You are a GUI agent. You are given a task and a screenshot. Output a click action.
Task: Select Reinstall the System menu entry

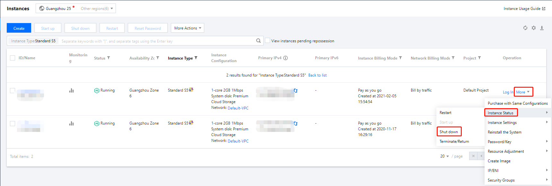click(x=504, y=132)
